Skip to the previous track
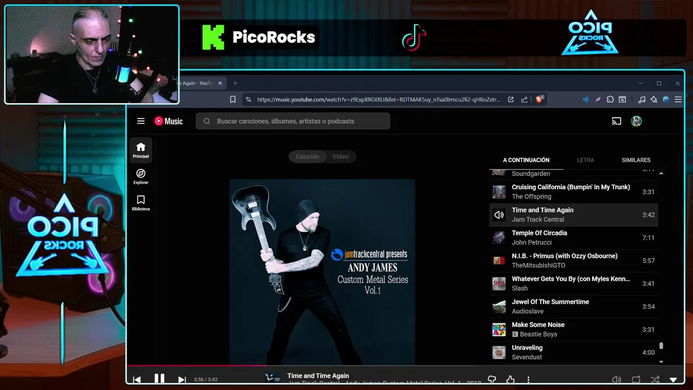Viewport: 693px width, 390px height. pyautogui.click(x=137, y=380)
